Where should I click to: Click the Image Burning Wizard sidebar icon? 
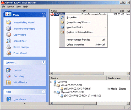9,29
